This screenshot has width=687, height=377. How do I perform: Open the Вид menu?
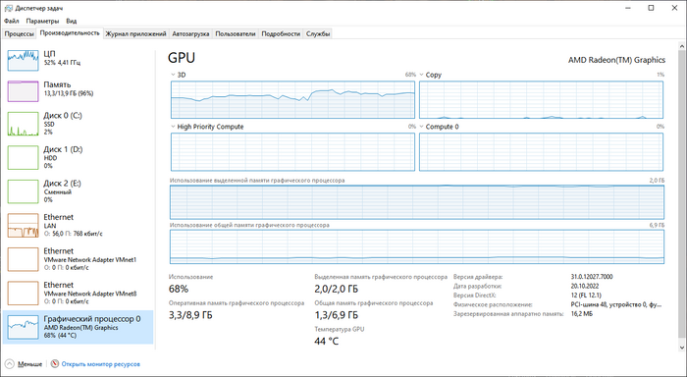[72, 21]
